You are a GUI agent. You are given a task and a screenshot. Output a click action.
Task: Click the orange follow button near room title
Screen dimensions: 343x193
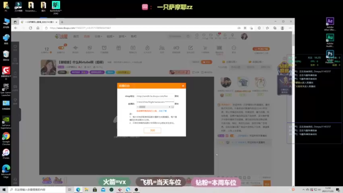pyautogui.click(x=206, y=62)
